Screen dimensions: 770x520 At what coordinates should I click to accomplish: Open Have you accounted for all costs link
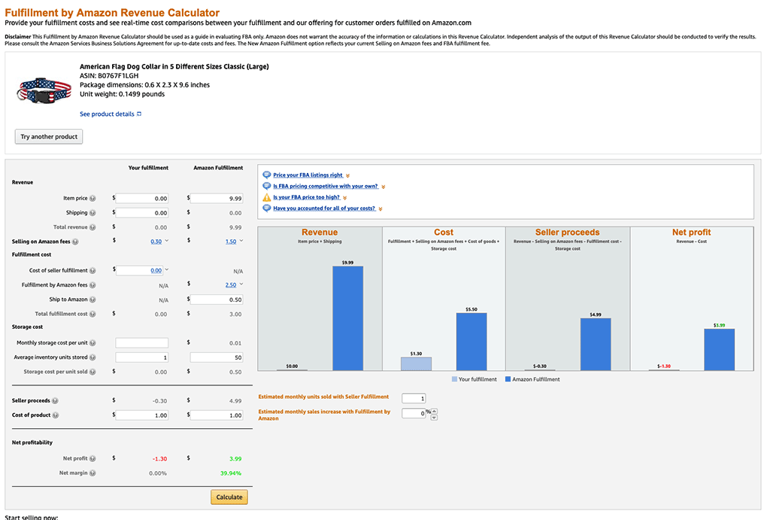(324, 208)
